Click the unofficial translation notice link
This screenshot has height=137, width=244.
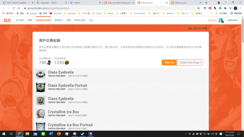pos(198,28)
